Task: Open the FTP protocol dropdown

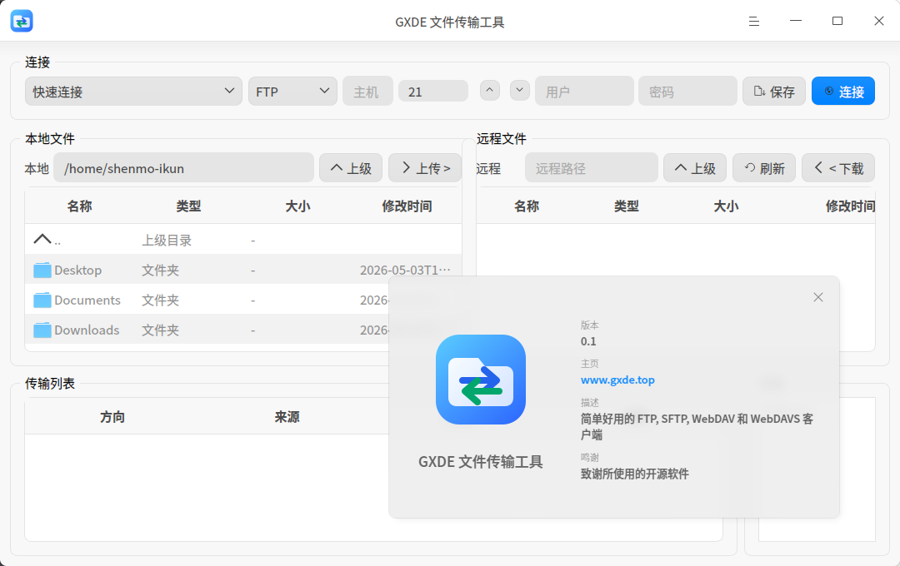Action: pos(292,92)
